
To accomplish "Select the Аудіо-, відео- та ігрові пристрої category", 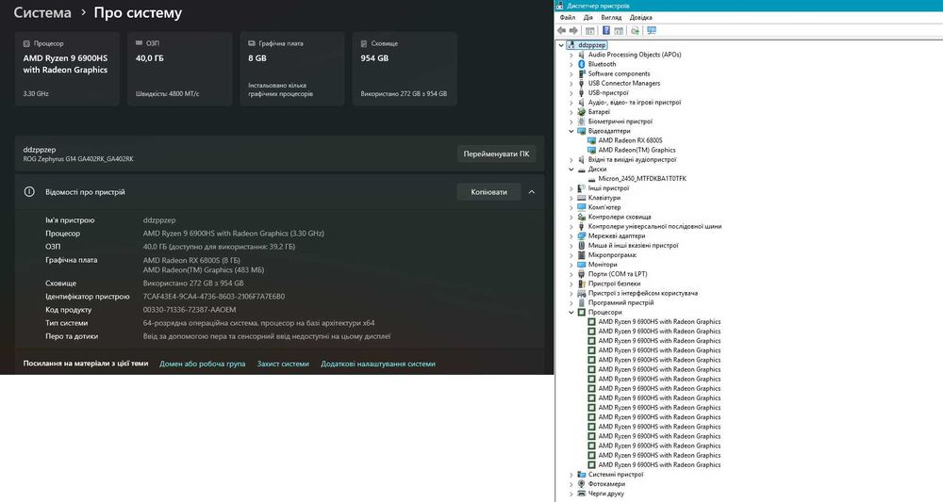I will (x=635, y=102).
